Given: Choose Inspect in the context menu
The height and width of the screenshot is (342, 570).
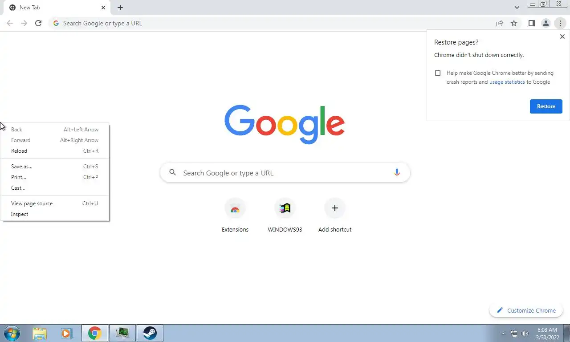Looking at the screenshot, I should pyautogui.click(x=55, y=214).
